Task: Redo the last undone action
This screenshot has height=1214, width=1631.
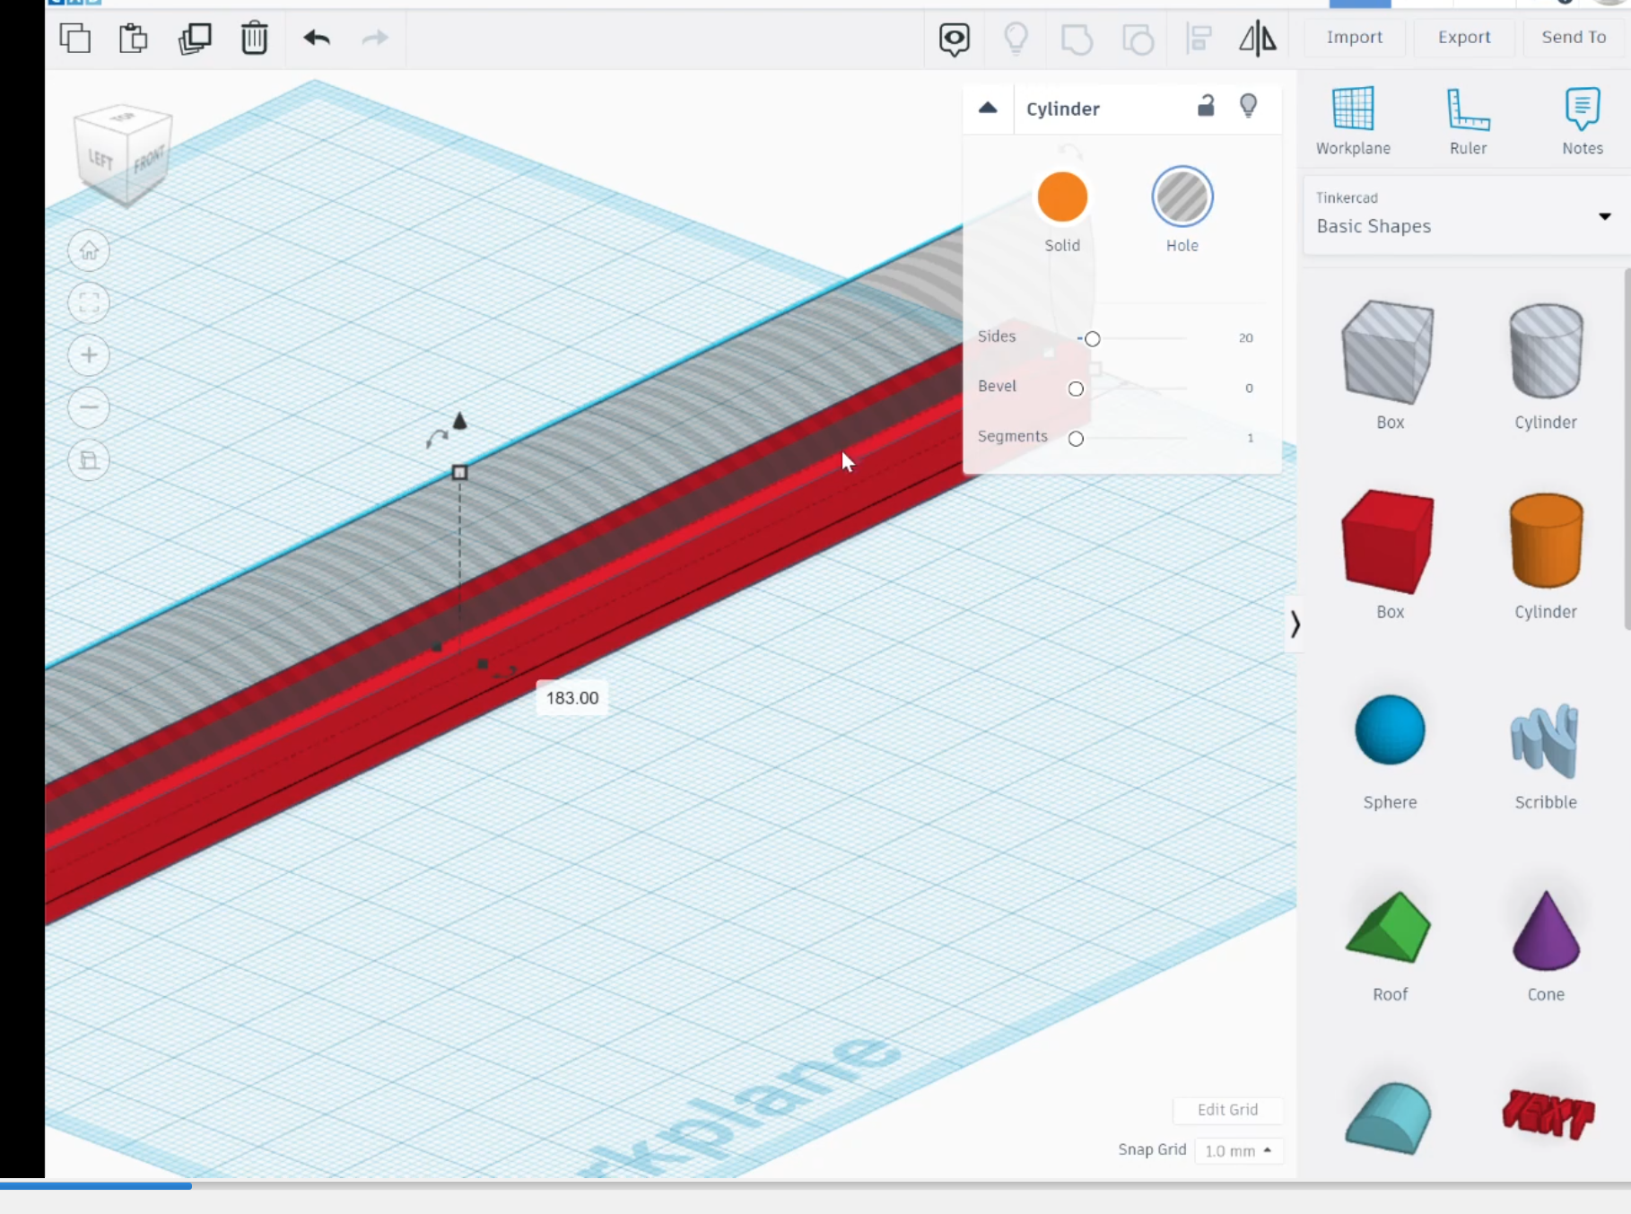Action: (375, 38)
